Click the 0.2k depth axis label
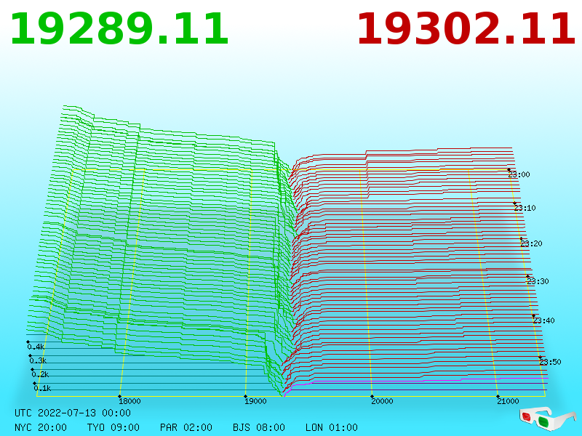Screen dimensions: 582x436 [41, 374]
